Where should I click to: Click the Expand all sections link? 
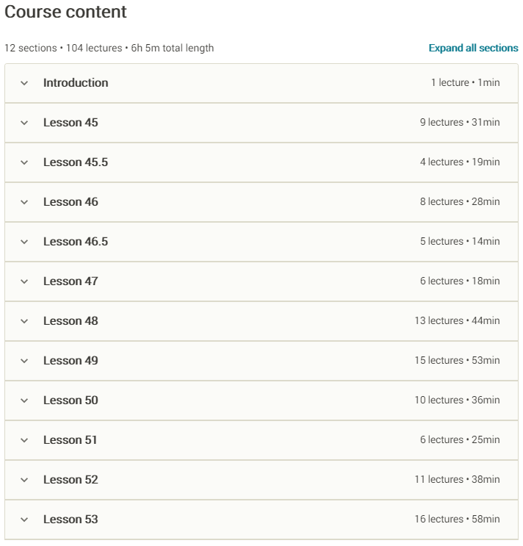pos(473,49)
